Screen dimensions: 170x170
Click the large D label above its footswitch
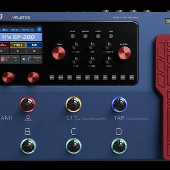point(119,132)
